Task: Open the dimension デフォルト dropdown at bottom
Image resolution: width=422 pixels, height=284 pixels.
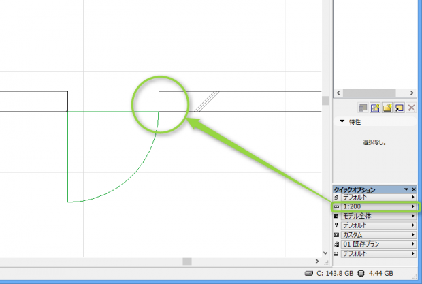Action: coord(378,254)
